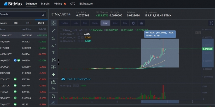Open the indicators chart icon
This screenshot has height=107, width=215.
point(141,23)
